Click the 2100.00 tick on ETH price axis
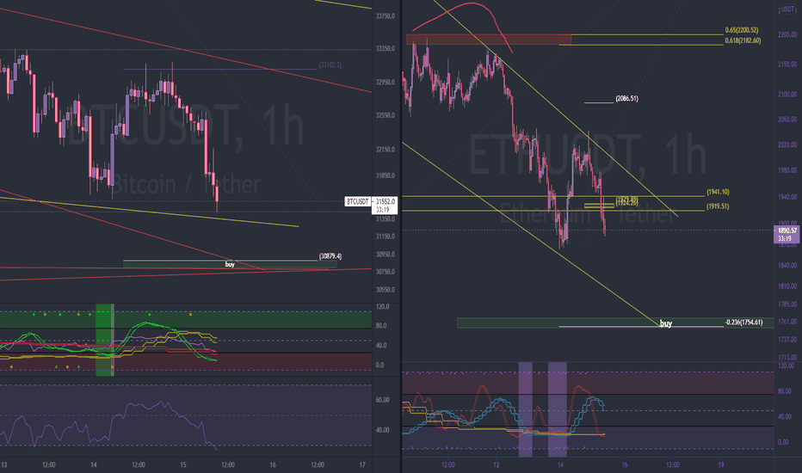Screen dimensions: 802x473 787,95
